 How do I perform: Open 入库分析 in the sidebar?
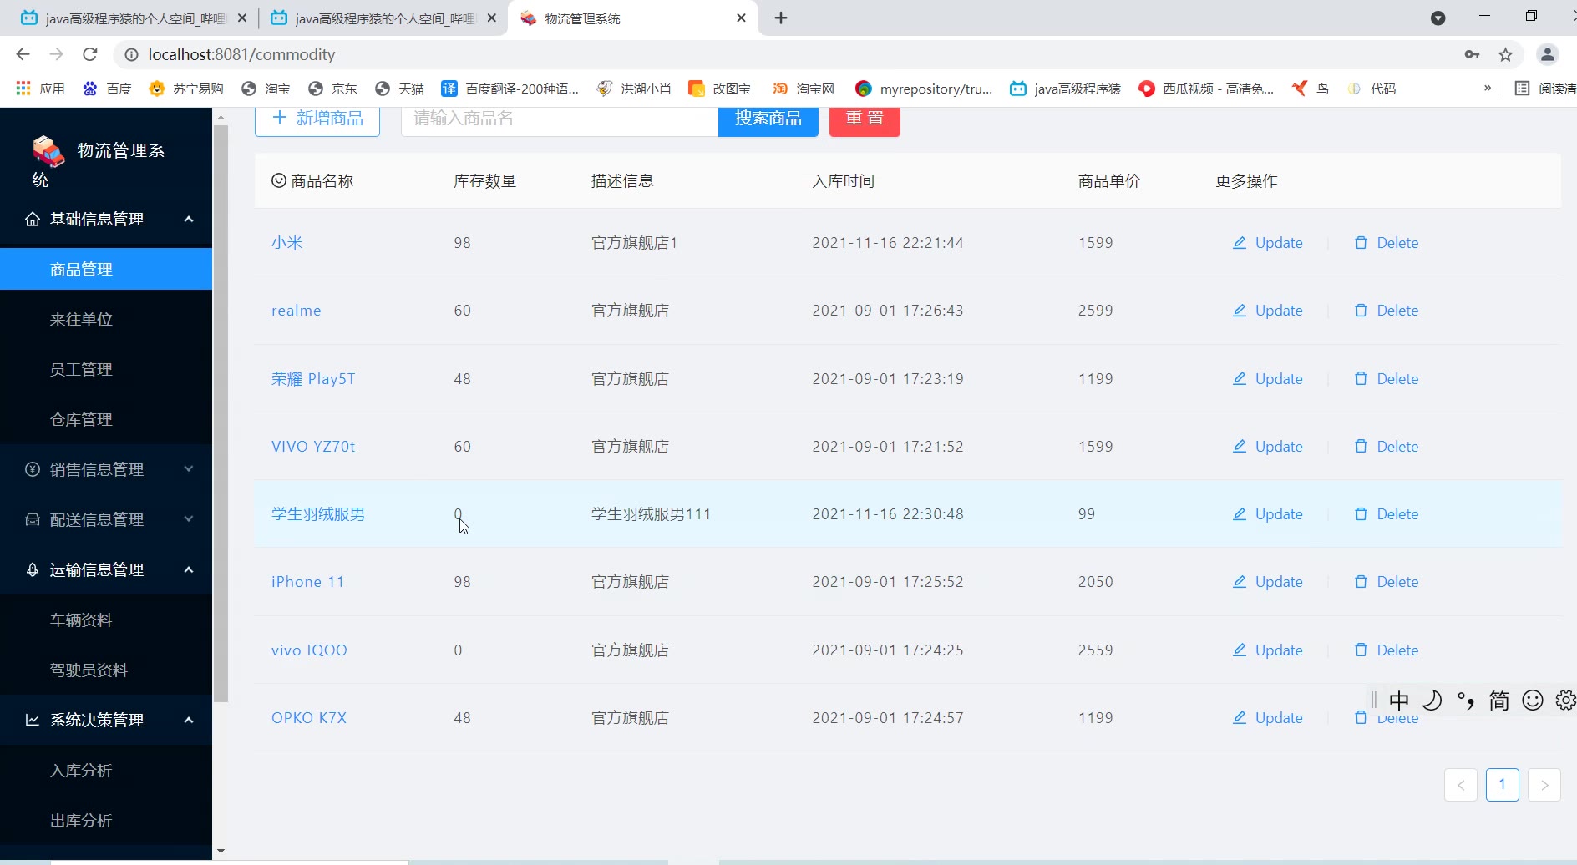pyautogui.click(x=106, y=770)
